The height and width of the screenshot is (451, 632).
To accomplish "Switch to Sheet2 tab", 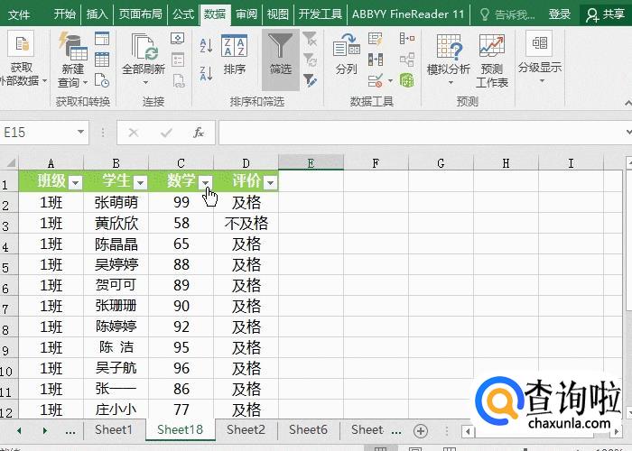I will [x=246, y=429].
